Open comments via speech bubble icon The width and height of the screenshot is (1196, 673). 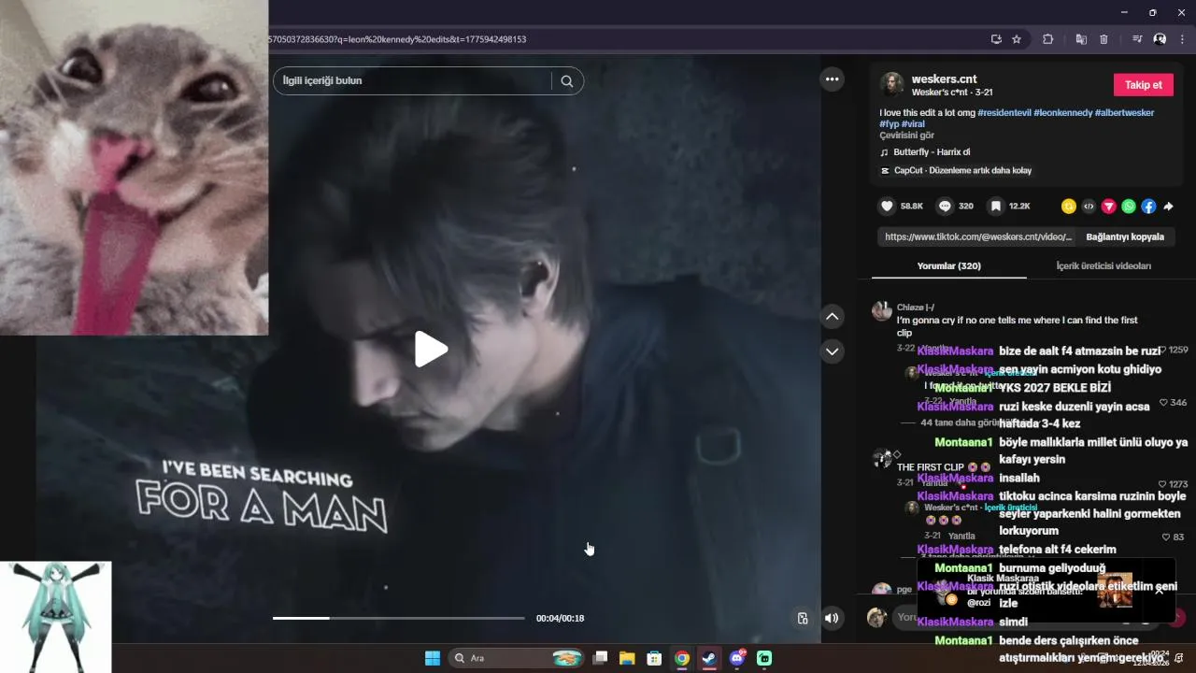click(945, 206)
